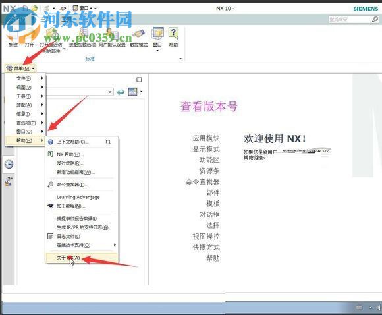Open the dropdown arrow beside the picture icon
Screen dimensions: 382x315
pyautogui.click(x=142, y=92)
